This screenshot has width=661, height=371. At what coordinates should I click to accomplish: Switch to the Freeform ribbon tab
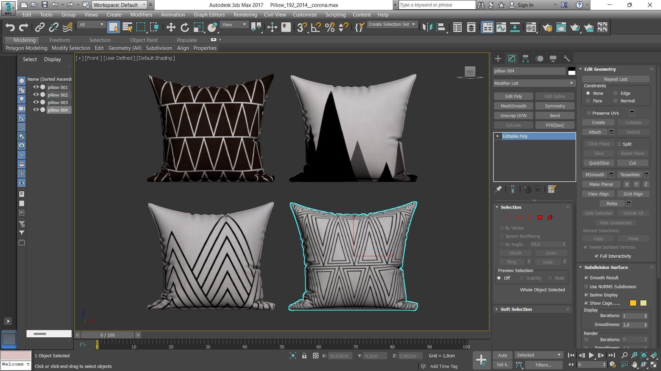(x=60, y=40)
